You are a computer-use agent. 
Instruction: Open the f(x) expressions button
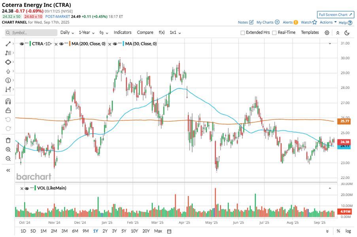(x=162, y=32)
